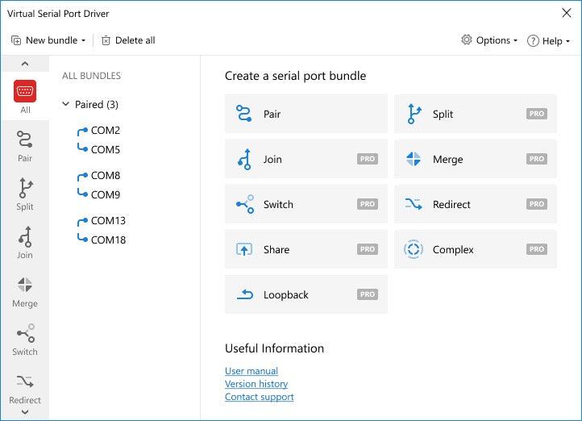This screenshot has height=421, width=582.
Task: Select the COM18 port entry
Action: click(108, 240)
